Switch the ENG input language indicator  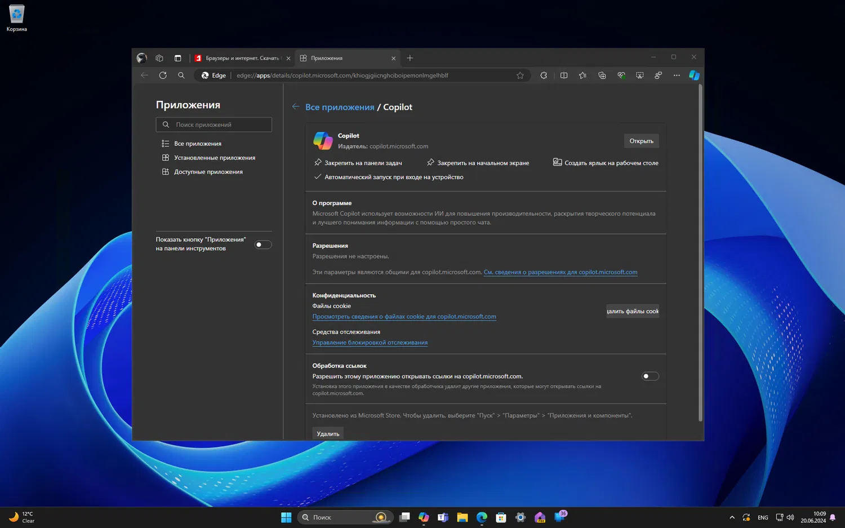[763, 517]
